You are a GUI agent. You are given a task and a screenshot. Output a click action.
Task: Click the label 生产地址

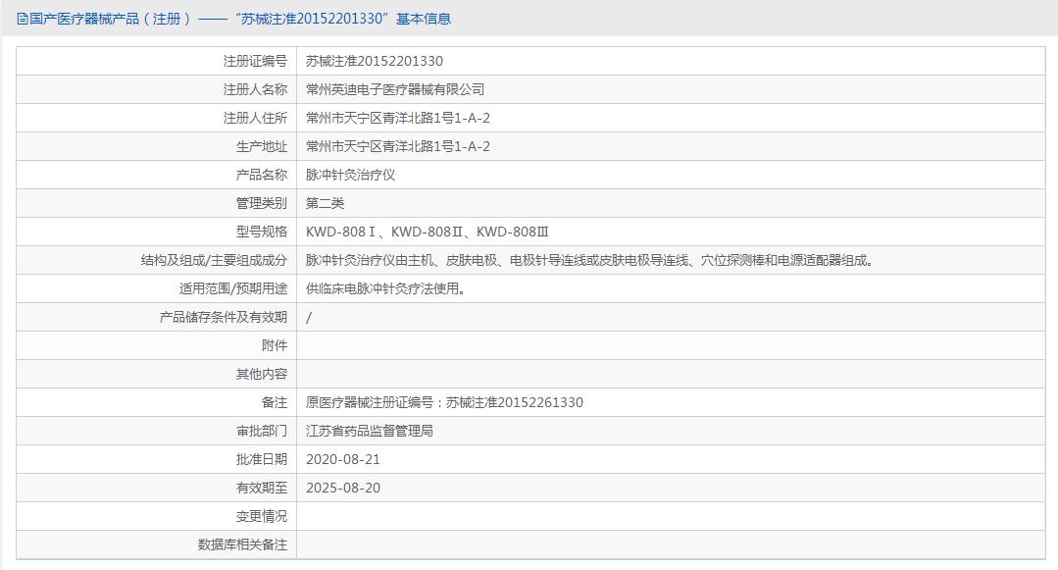coord(262,146)
